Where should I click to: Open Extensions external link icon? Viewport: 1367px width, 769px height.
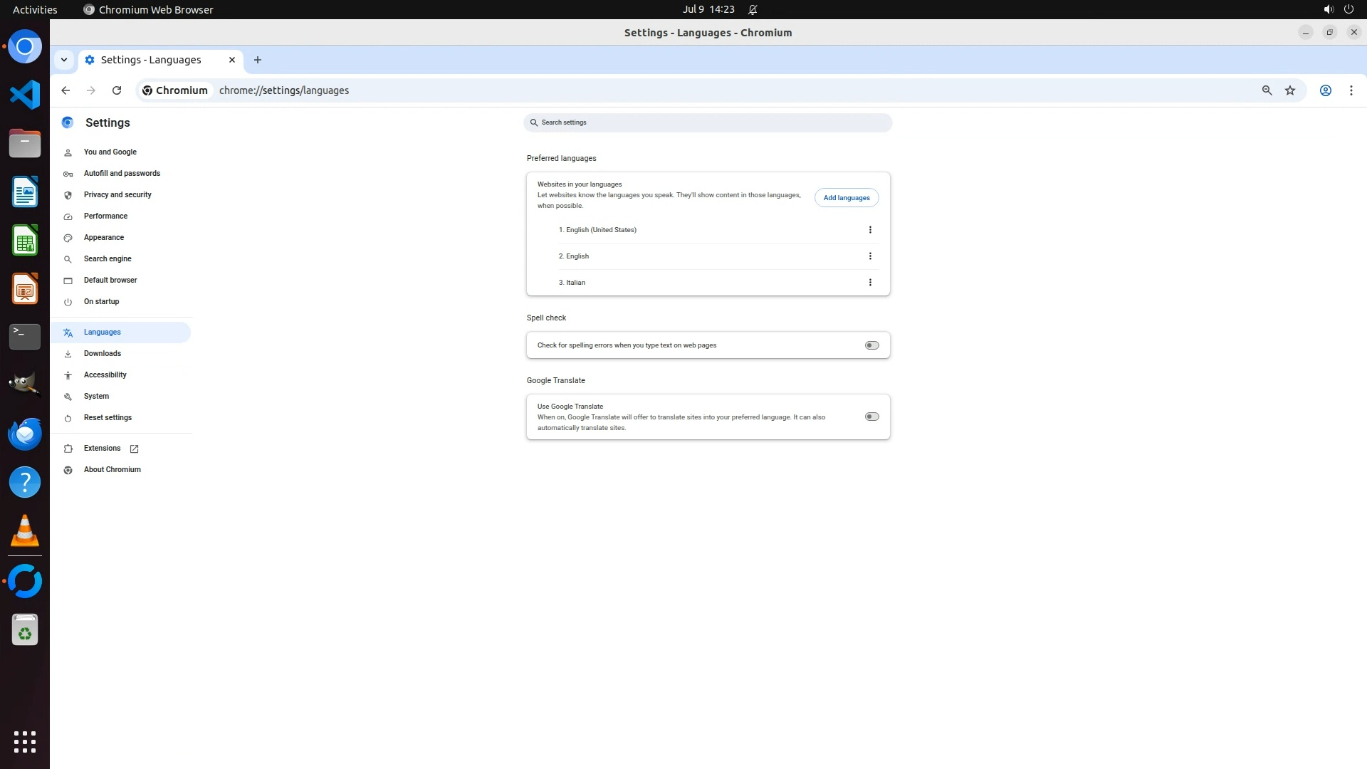[x=134, y=449]
